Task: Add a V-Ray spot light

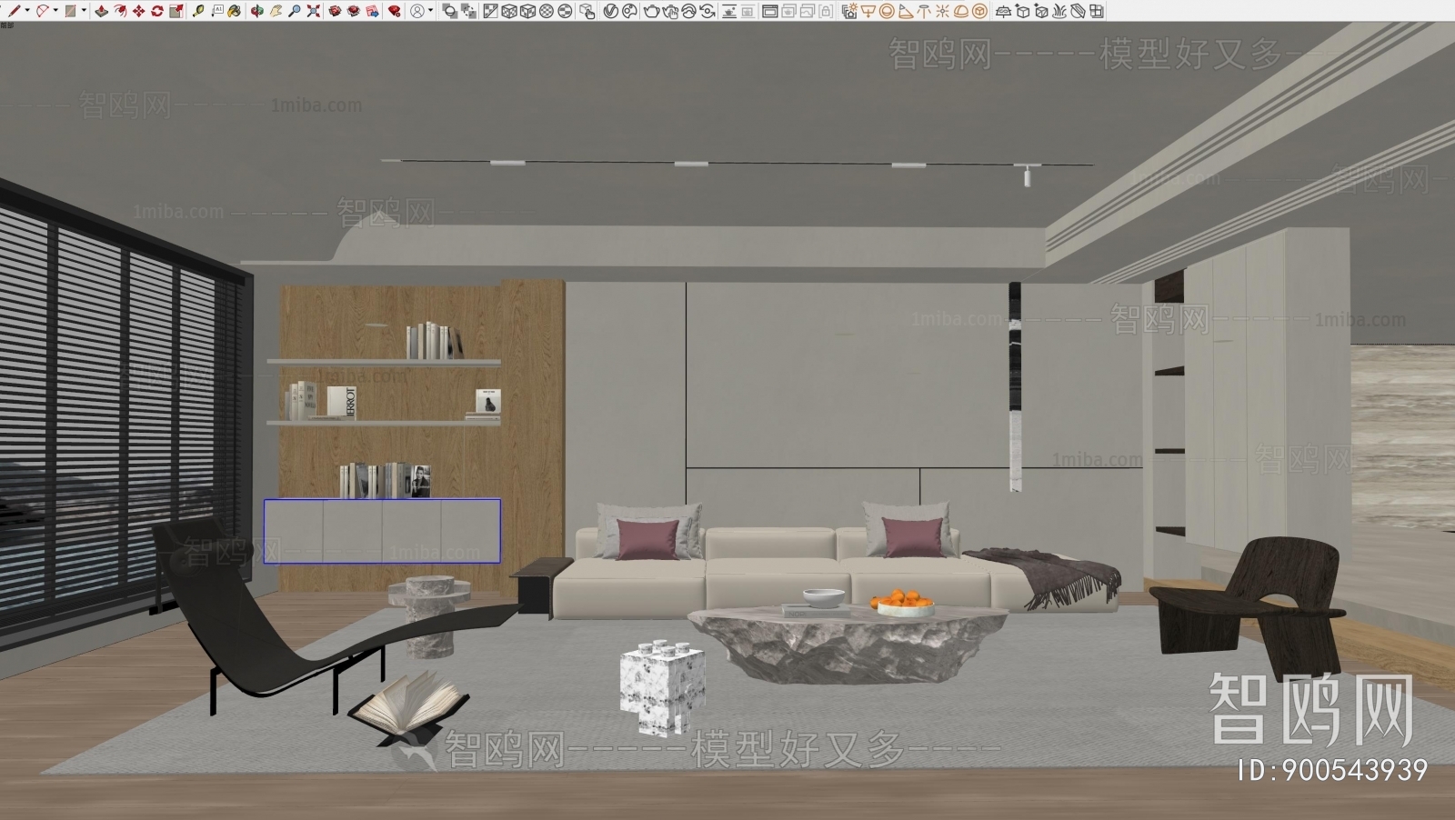Action: click(905, 11)
